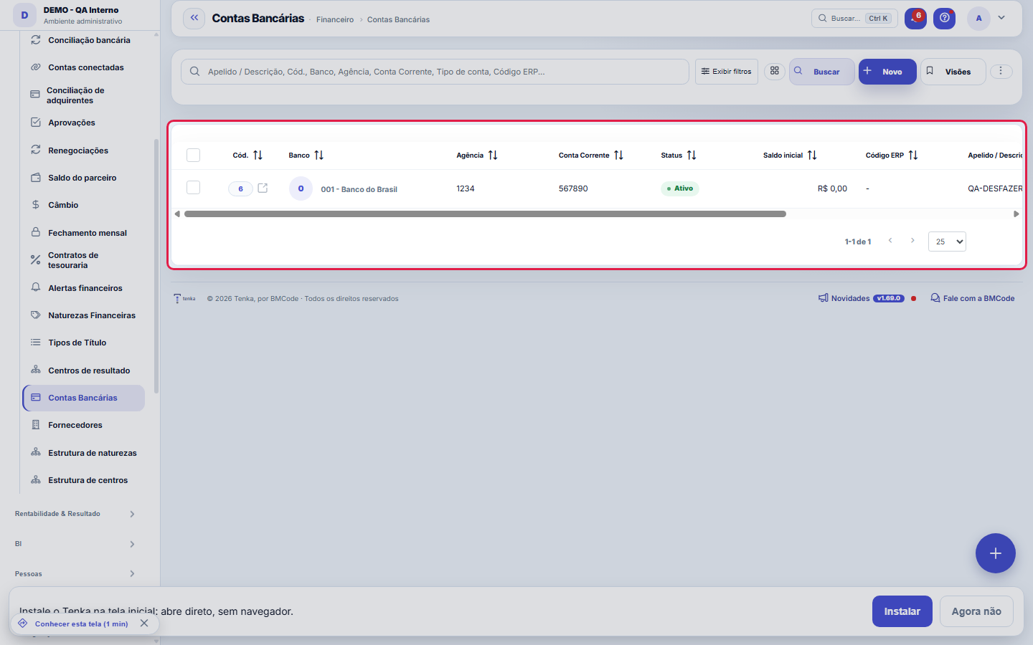Open record 6 in a new window icon
Image resolution: width=1033 pixels, height=645 pixels.
coord(263,188)
